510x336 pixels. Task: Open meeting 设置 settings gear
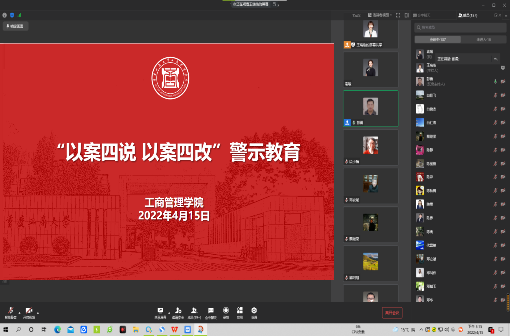pyautogui.click(x=254, y=312)
